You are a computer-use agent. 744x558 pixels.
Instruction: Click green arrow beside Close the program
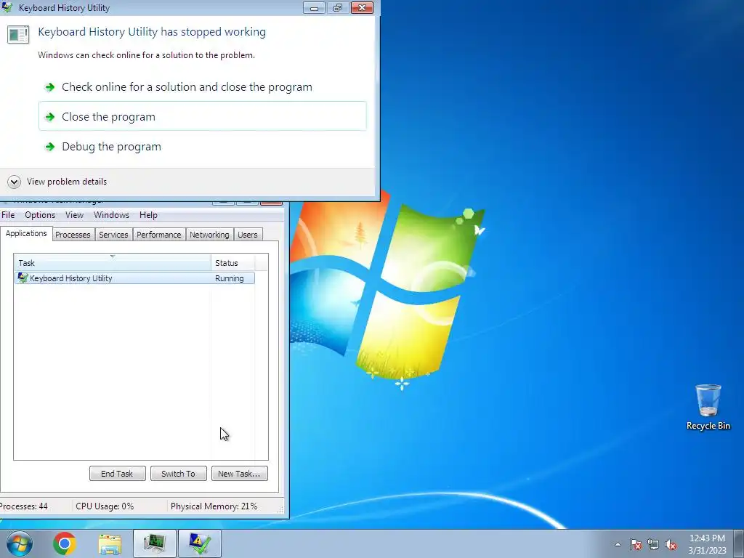coord(49,117)
